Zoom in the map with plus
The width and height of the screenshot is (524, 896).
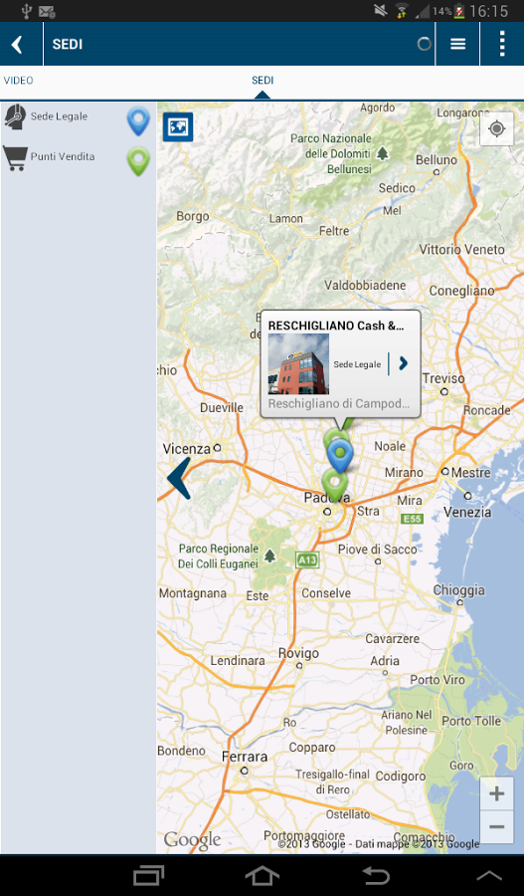pos(496,793)
